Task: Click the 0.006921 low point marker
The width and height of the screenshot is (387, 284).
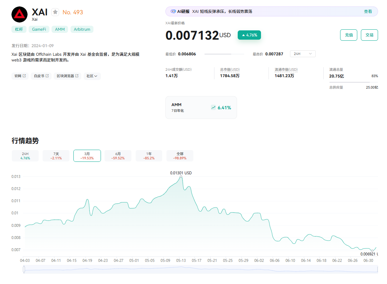Action: pyautogui.click(x=372, y=250)
